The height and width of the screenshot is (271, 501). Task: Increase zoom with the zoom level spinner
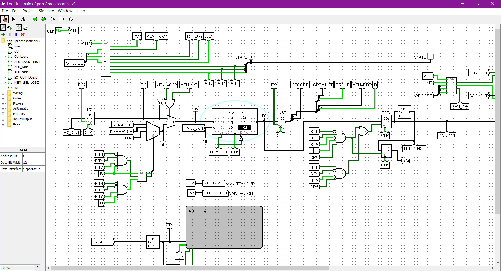click(x=37, y=267)
